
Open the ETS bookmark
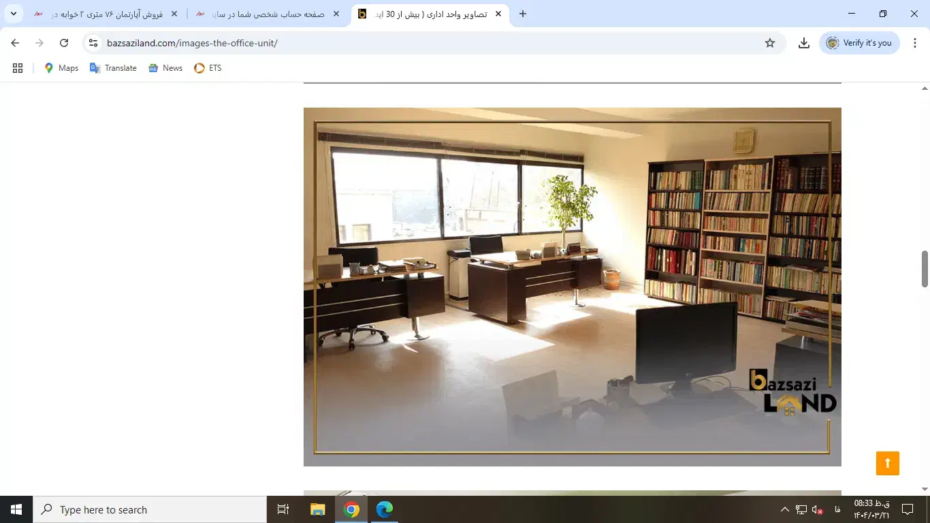[208, 68]
